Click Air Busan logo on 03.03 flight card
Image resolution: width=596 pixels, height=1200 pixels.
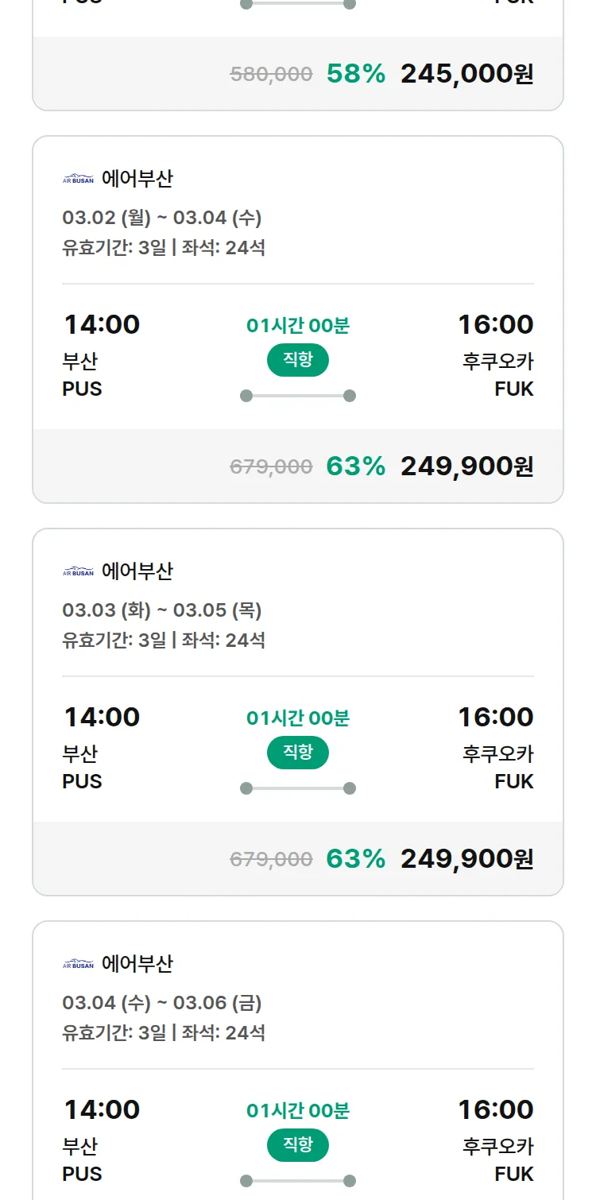tap(78, 571)
